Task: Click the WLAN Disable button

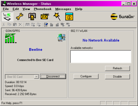Action: tap(118, 77)
